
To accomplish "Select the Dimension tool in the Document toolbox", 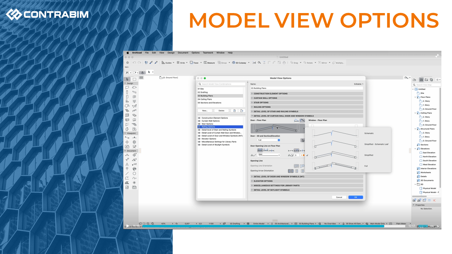I will pos(127,155).
